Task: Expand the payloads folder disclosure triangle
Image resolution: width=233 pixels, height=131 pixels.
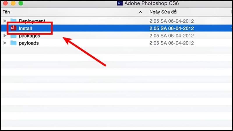Action: 5,43
